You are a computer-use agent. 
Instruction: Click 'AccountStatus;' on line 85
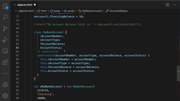pyautogui.click(x=51, y=48)
